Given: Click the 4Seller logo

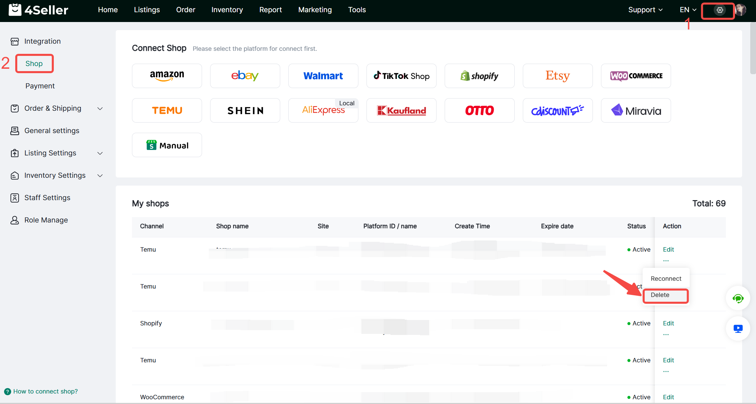Looking at the screenshot, I should (x=38, y=10).
